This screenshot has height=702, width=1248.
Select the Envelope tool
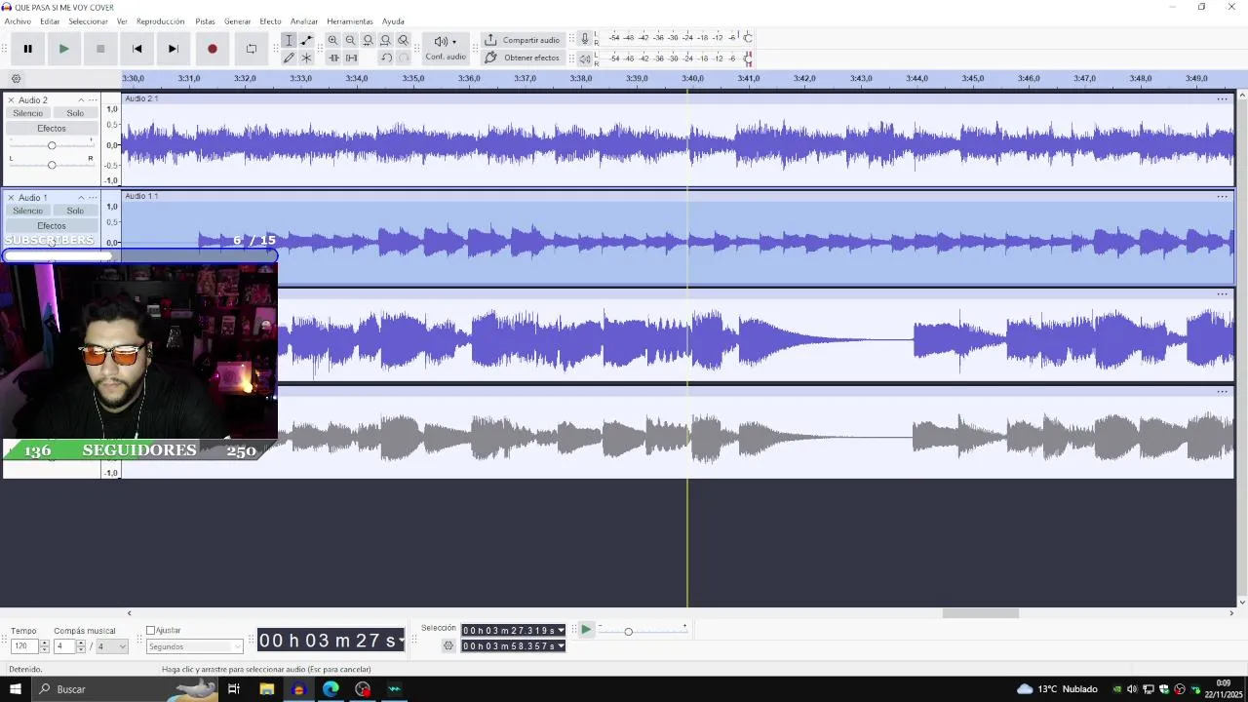pos(306,40)
